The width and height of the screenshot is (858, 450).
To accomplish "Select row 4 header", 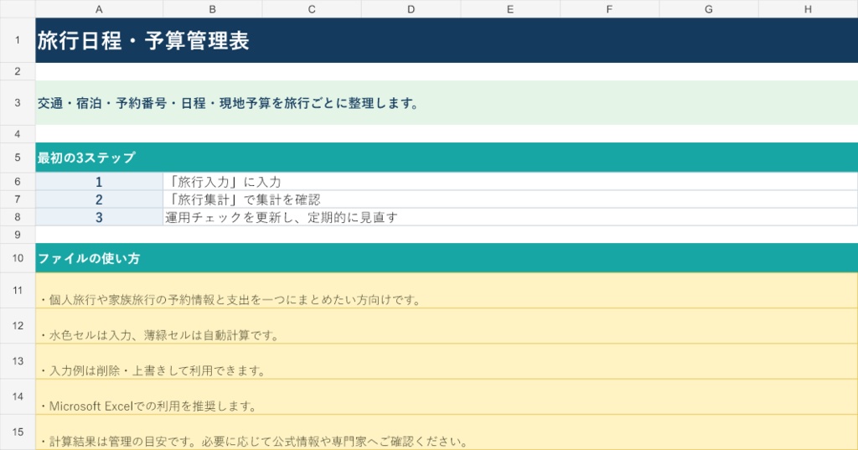I will pos(18,133).
